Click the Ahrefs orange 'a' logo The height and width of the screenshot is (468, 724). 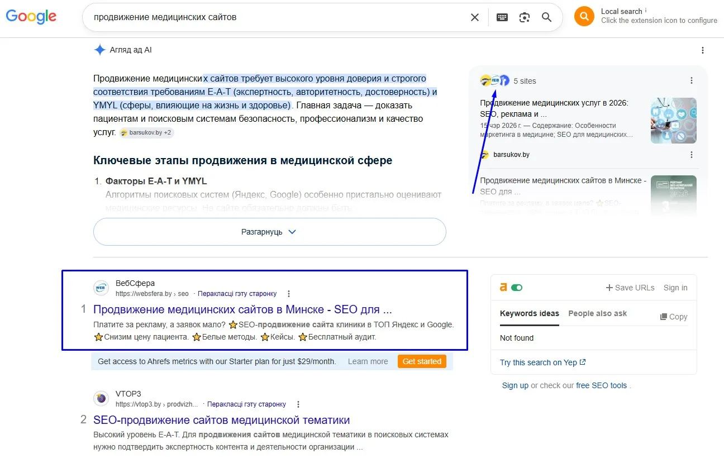pyautogui.click(x=503, y=287)
